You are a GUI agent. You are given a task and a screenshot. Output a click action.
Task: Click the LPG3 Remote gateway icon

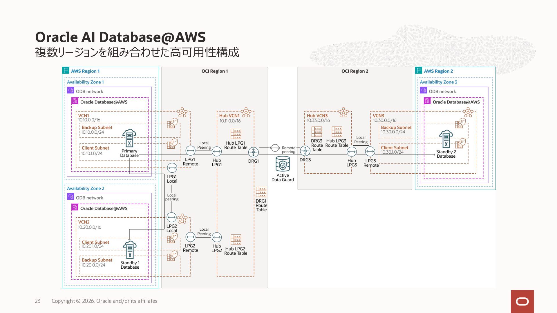pyautogui.click(x=370, y=151)
